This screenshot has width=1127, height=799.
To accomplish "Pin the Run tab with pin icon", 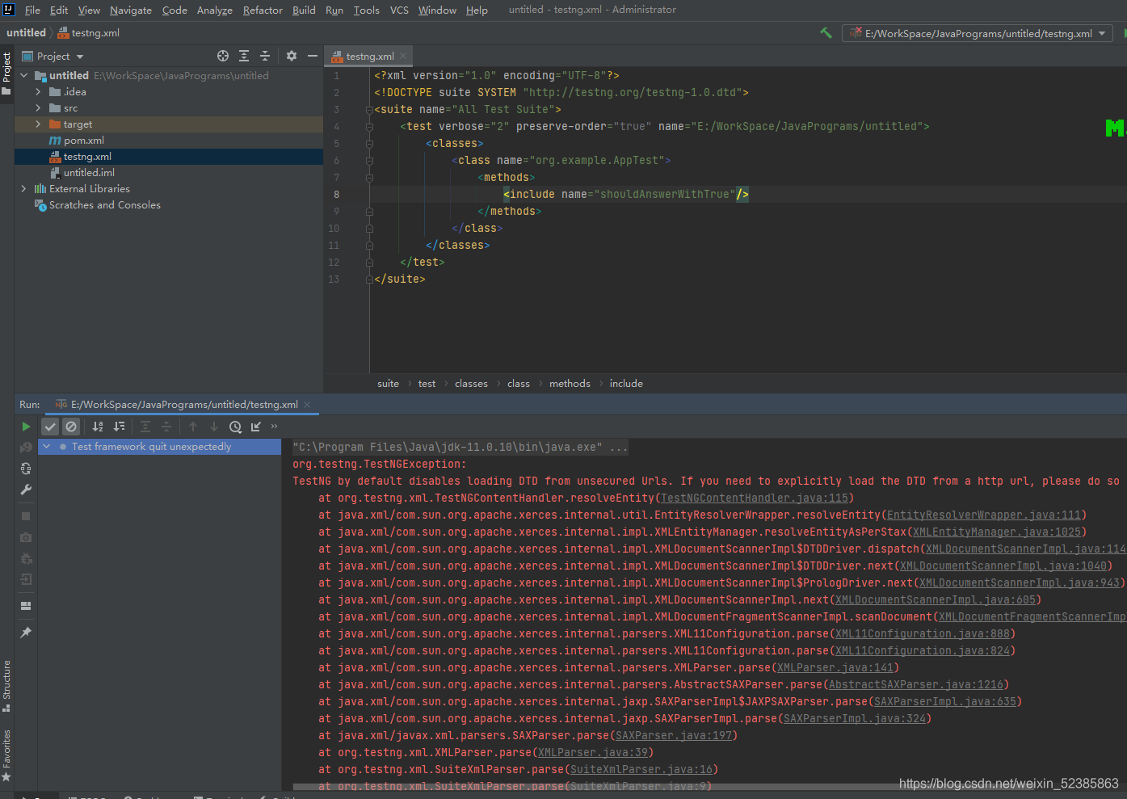I will coord(26,633).
